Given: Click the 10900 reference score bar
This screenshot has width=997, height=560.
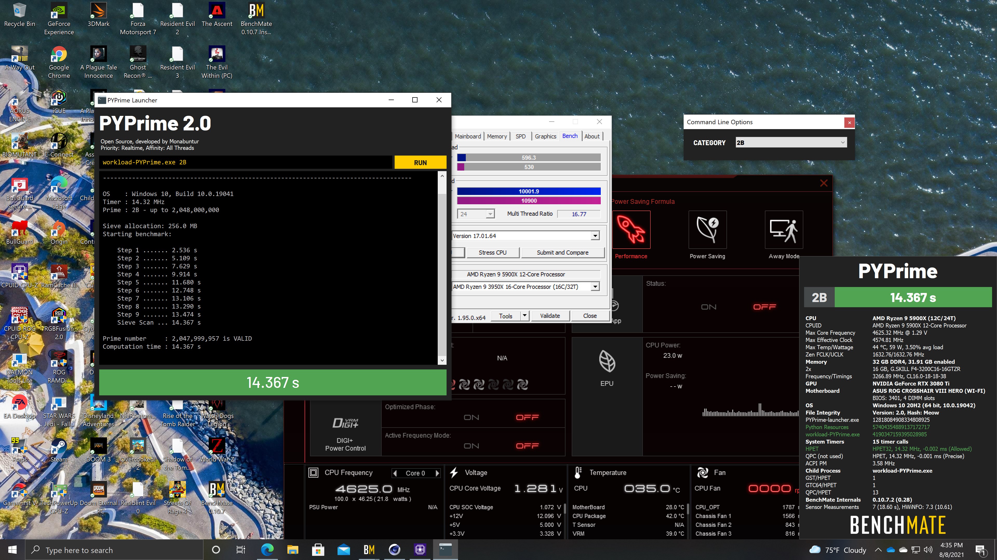Looking at the screenshot, I should coord(529,201).
